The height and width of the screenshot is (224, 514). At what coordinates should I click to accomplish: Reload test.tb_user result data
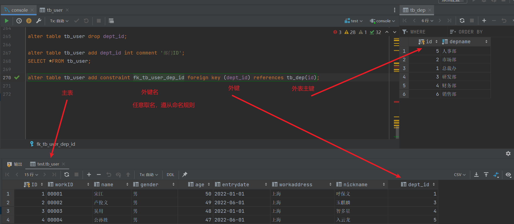67,174
